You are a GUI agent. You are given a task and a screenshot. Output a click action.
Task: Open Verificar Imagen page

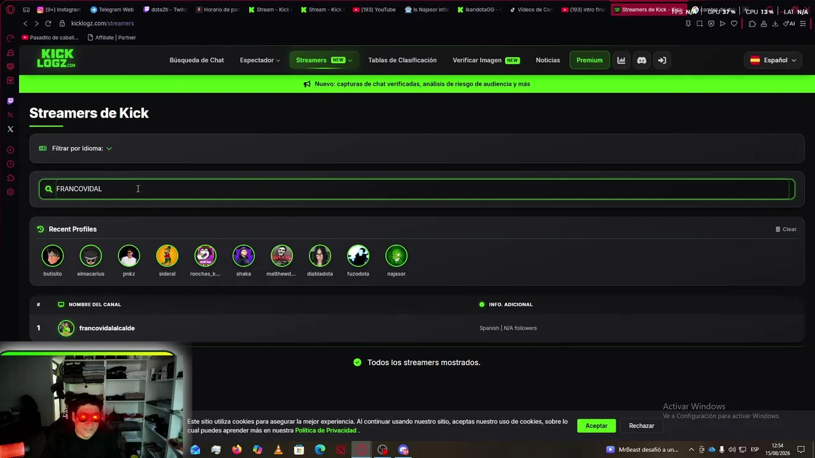(486, 60)
